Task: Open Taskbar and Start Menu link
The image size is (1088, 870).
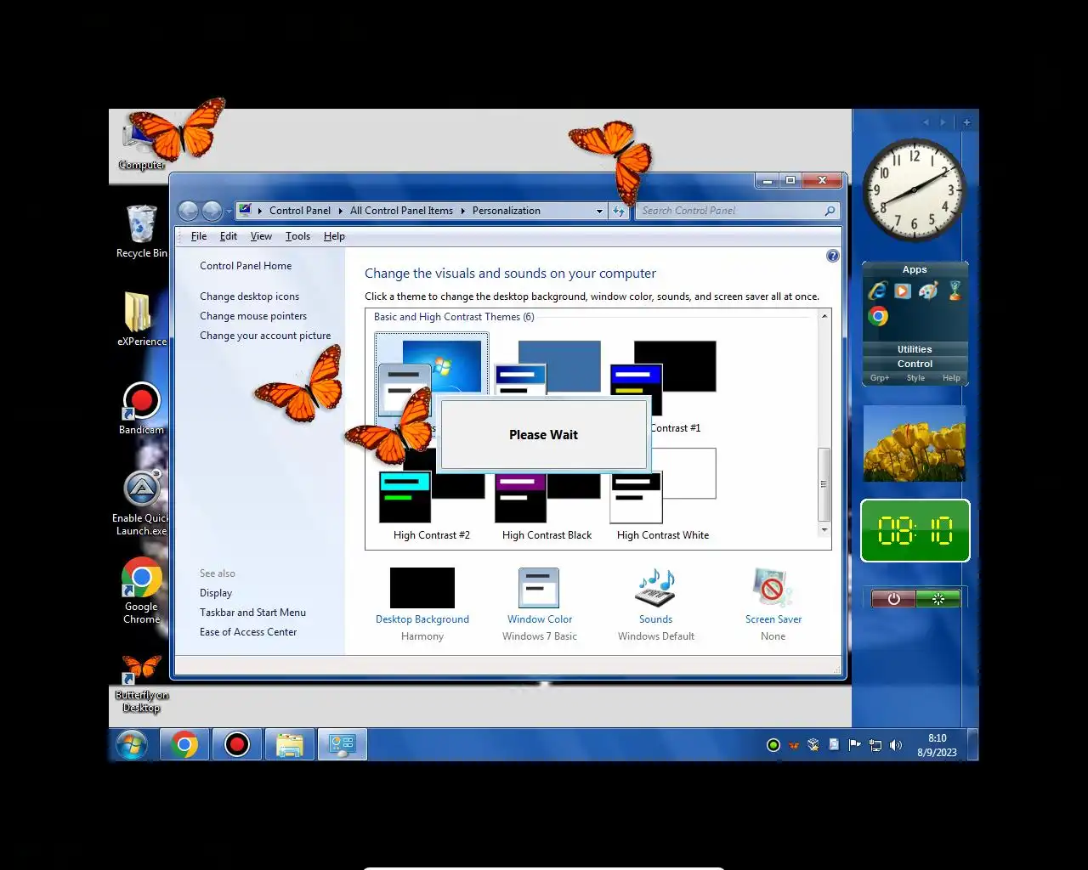Action: 252,613
